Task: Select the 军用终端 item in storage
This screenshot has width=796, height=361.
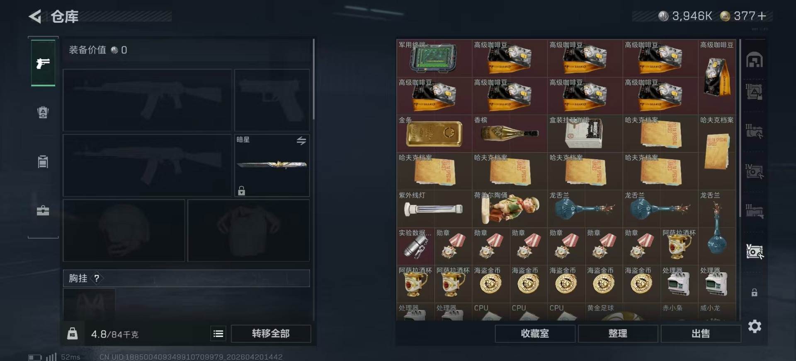Action: click(434, 58)
